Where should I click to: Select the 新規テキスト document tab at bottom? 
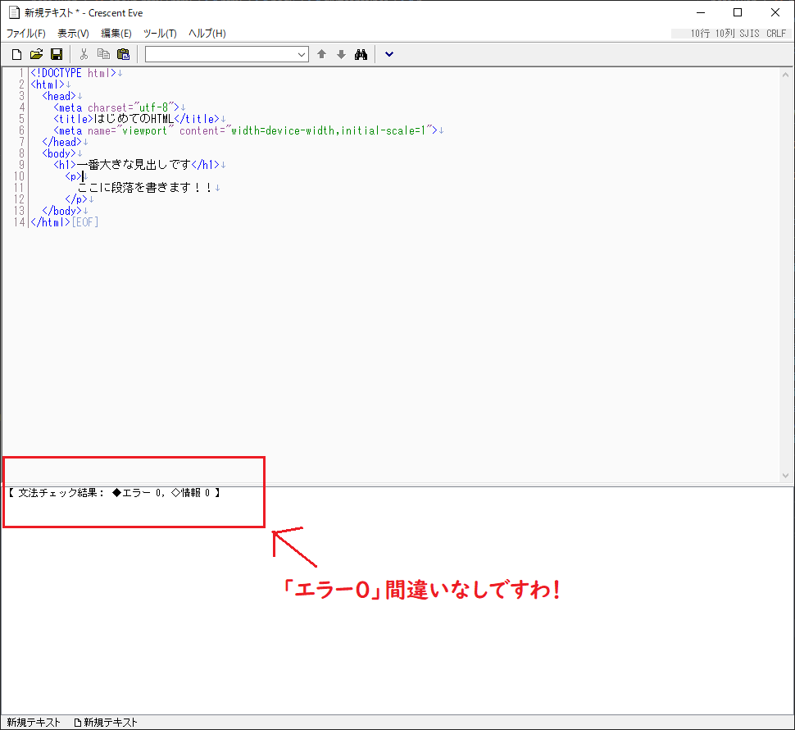[106, 723]
